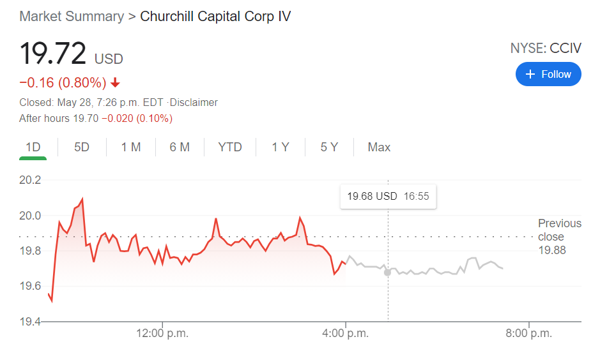
Task: Click the Previous close 19.88 label
Action: click(559, 237)
